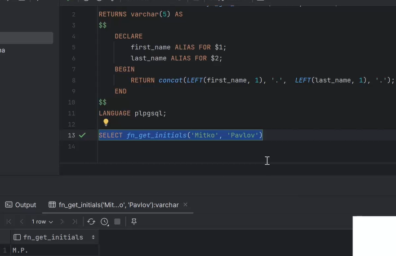Go to the previous page of results
396x256 pixels.
[x=22, y=222]
